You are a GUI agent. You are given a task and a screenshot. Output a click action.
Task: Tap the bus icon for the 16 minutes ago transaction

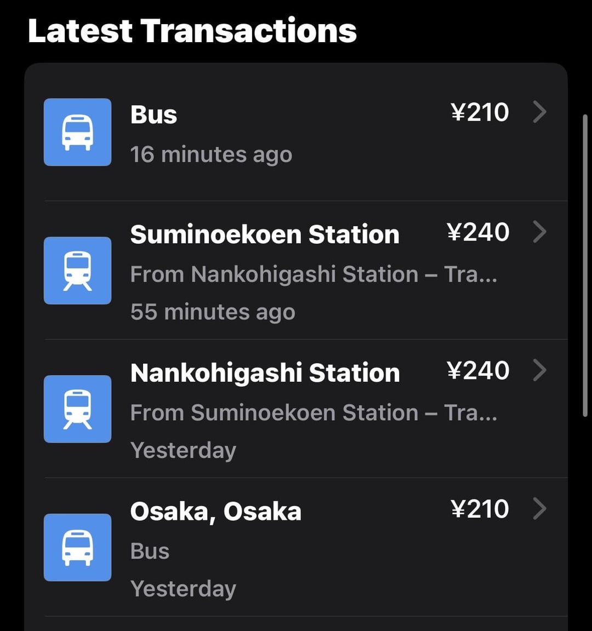click(x=77, y=132)
